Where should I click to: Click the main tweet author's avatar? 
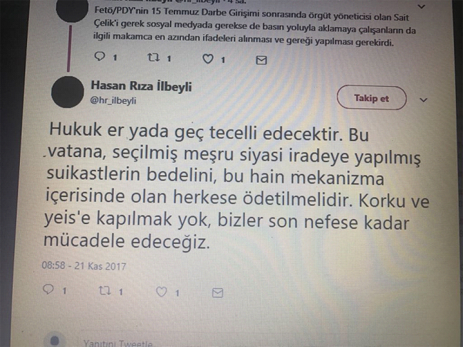pyautogui.click(x=68, y=92)
